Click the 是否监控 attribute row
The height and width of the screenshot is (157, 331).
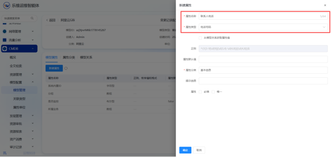click(x=111, y=101)
